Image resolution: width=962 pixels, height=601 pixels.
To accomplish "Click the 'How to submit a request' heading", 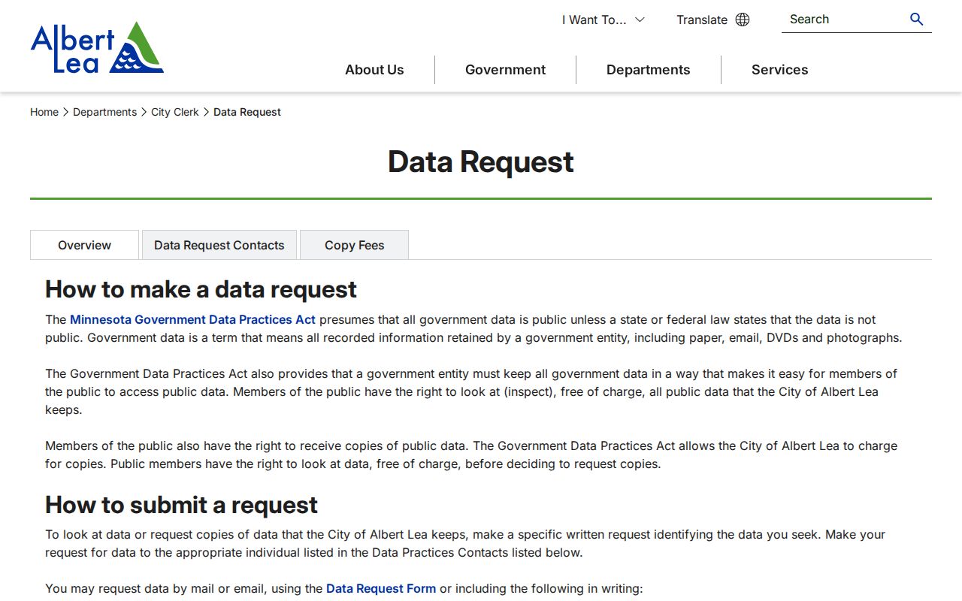I will pos(181,505).
